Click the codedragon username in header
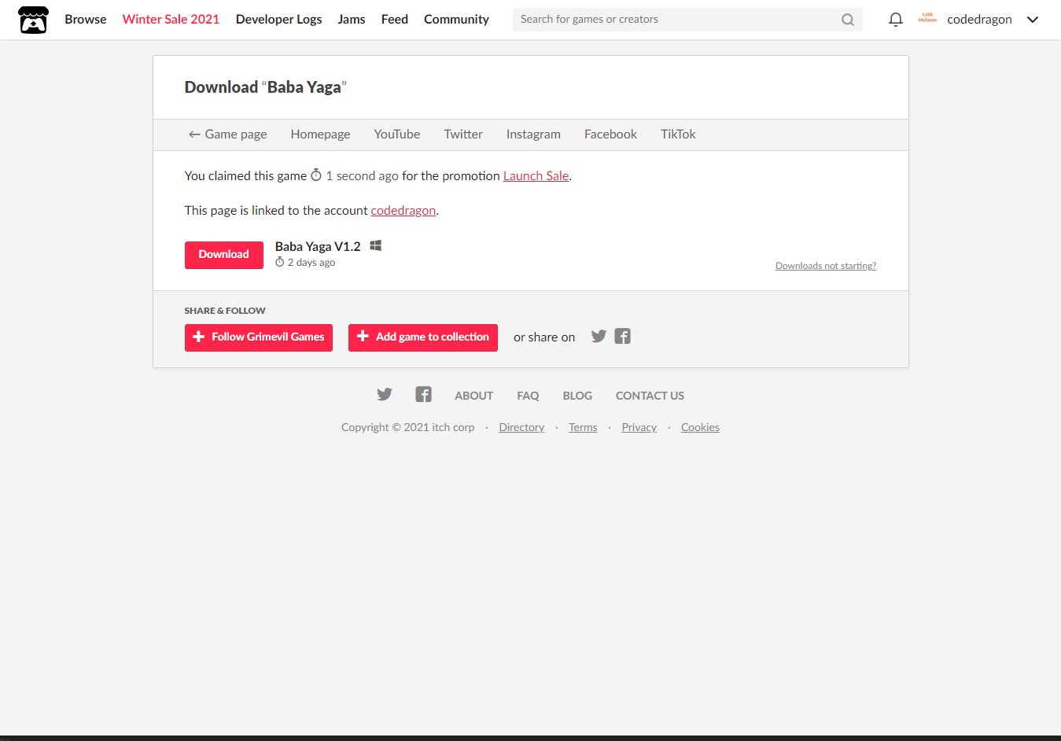This screenshot has width=1061, height=741. pyautogui.click(x=979, y=20)
